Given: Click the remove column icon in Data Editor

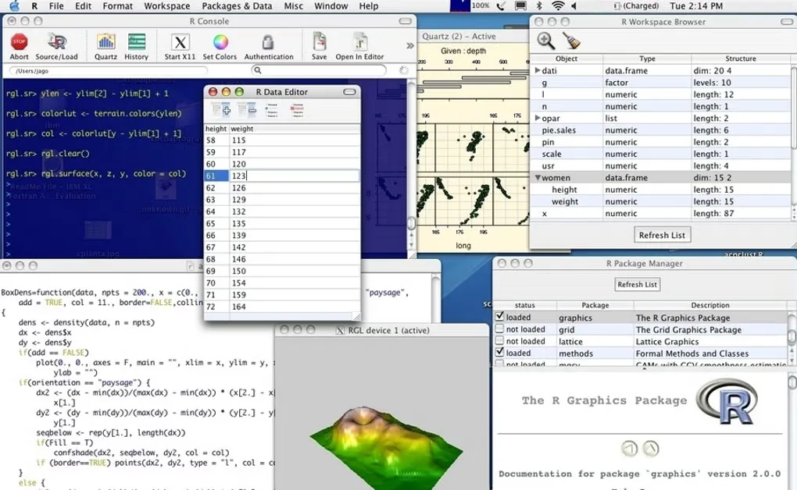Looking at the screenshot, I should click(246, 109).
